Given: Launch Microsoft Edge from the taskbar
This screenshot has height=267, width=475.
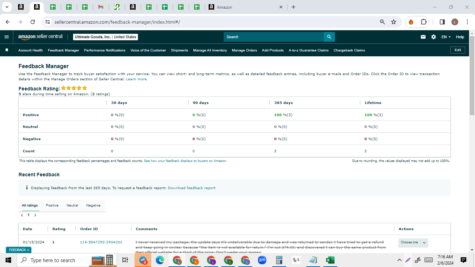Looking at the screenshot, I should [x=160, y=260].
